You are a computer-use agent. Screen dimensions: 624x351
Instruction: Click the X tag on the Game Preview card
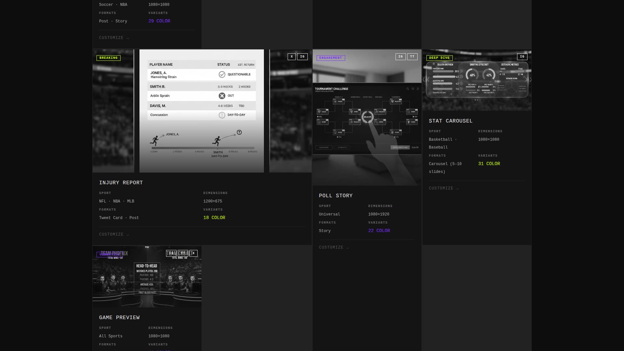pyautogui.click(x=193, y=253)
